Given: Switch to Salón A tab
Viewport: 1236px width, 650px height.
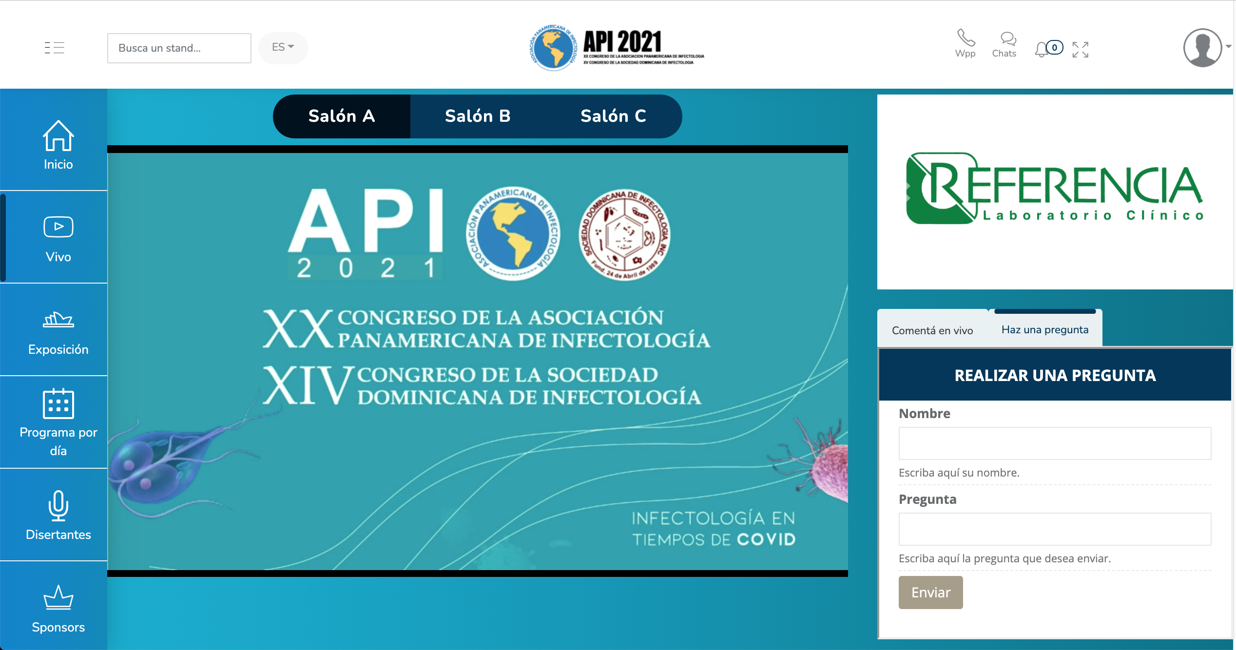Looking at the screenshot, I should [x=342, y=116].
